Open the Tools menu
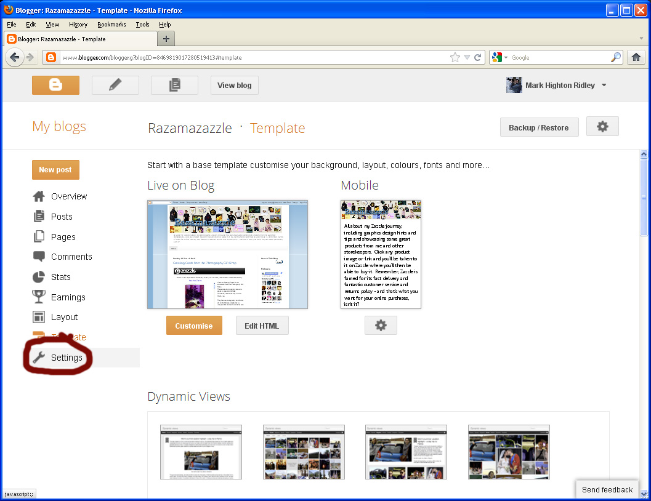This screenshot has height=501, width=651. (142, 25)
